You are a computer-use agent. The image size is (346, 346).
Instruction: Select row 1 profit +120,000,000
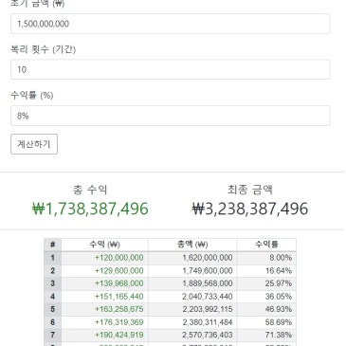pyautogui.click(x=119, y=258)
